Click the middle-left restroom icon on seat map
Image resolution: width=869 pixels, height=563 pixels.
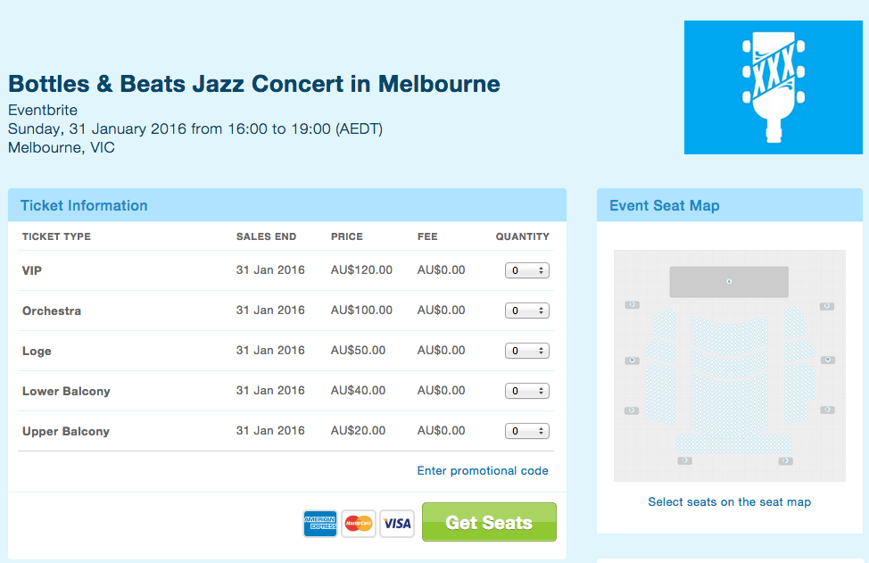click(x=633, y=360)
